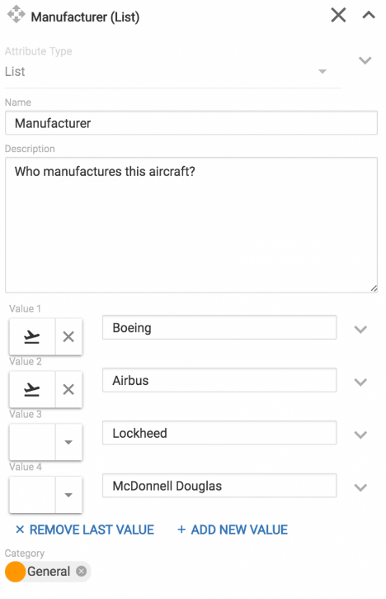
Task: Click the orange General category color circle
Action: point(15,572)
